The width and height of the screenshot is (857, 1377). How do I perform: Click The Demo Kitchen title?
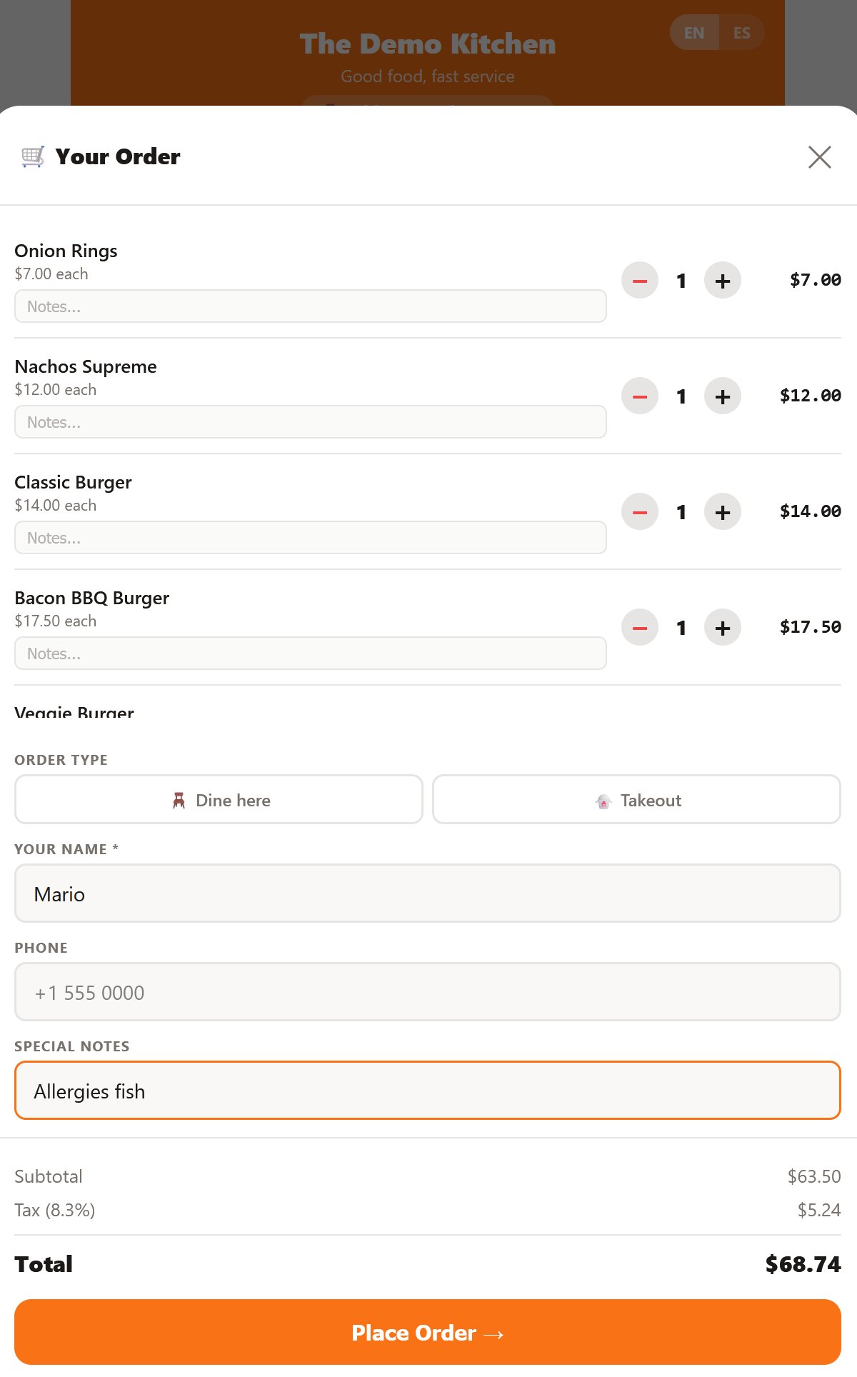click(x=428, y=44)
